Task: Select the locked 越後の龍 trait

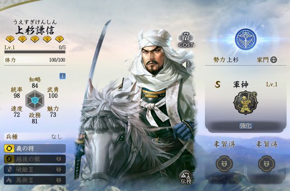Action: coord(35,159)
